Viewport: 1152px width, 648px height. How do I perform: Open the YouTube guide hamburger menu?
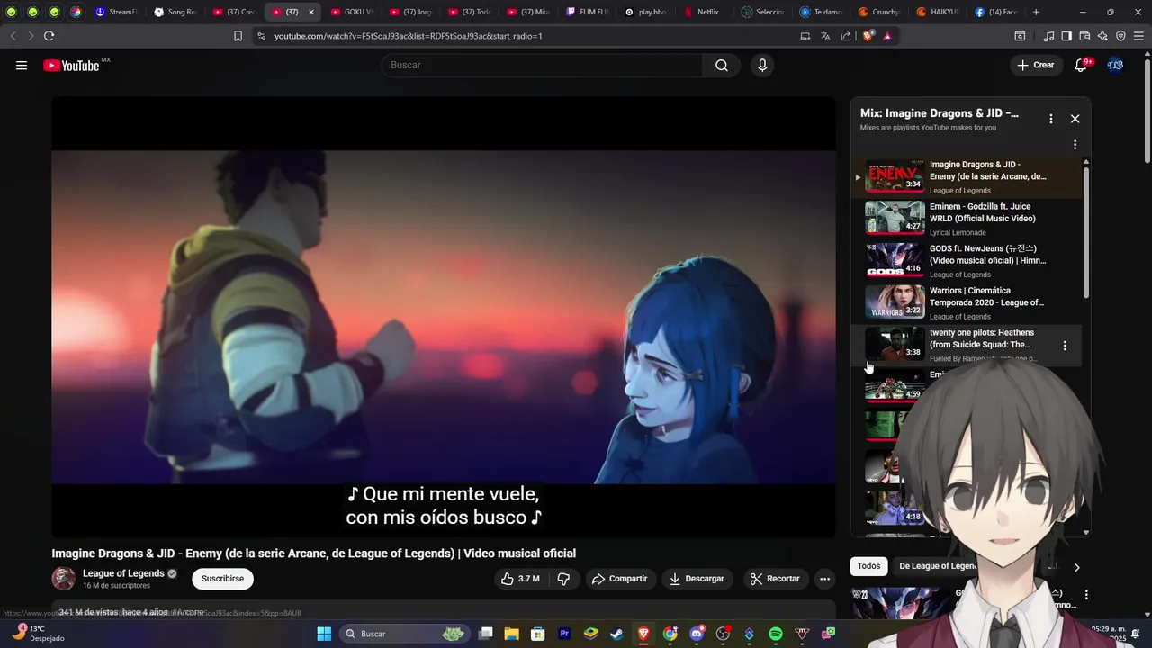22,65
